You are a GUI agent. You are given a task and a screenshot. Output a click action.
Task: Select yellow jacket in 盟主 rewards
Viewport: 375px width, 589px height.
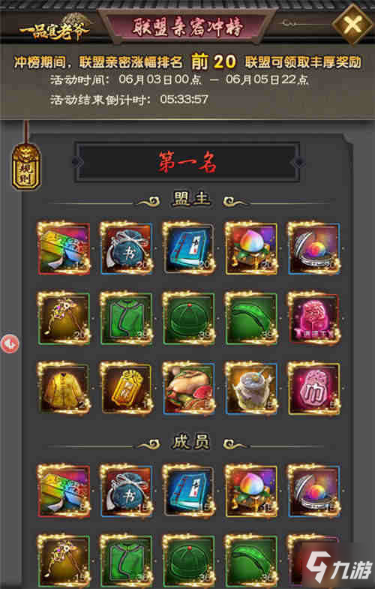click(x=64, y=389)
